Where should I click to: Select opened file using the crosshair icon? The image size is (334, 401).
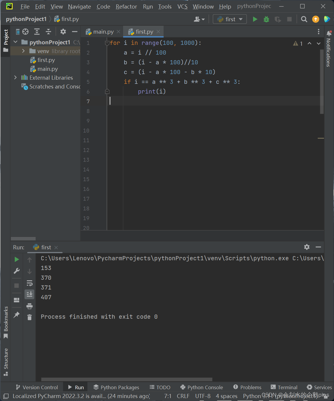point(26,32)
